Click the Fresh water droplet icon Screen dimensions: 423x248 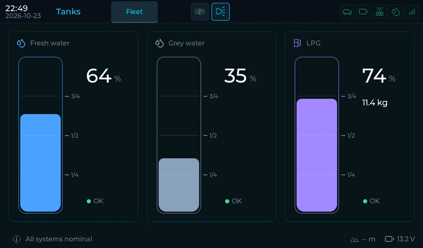point(21,43)
